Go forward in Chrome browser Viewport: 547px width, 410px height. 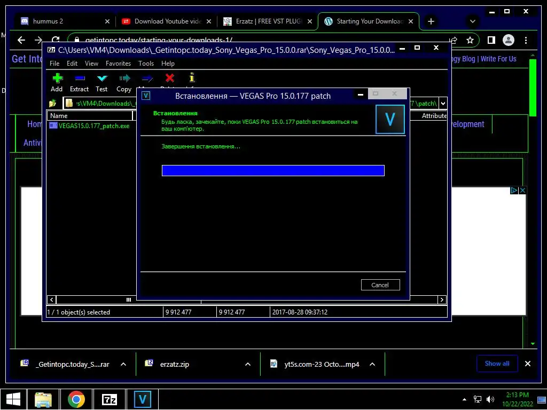pos(38,40)
